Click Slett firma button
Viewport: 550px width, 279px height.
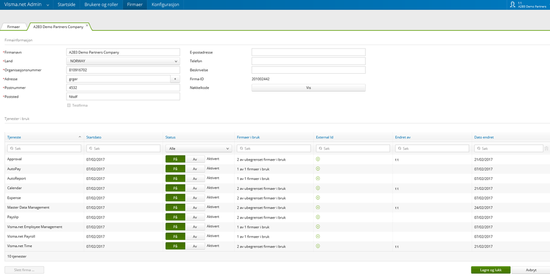click(x=24, y=270)
